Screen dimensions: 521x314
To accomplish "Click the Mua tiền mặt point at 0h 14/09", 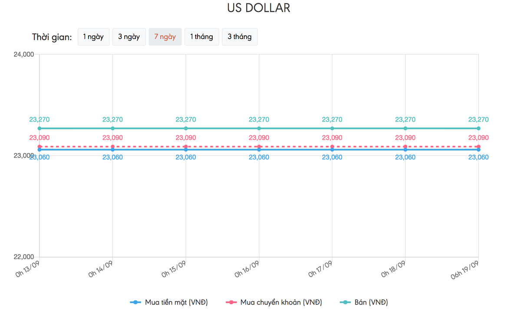I will pyautogui.click(x=112, y=150).
